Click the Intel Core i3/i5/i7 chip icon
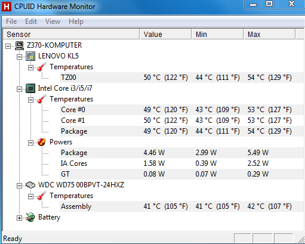Image resolution: width=305 pixels, height=244 pixels. coord(30,88)
